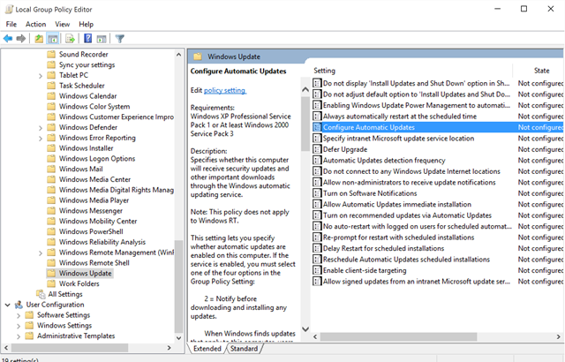The width and height of the screenshot is (565, 362).
Task: Toggle the Show/Hide Console Tree icon
Action: (x=53, y=39)
